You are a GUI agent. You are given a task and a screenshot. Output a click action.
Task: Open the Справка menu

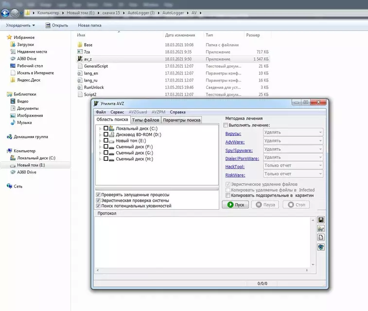click(x=177, y=112)
